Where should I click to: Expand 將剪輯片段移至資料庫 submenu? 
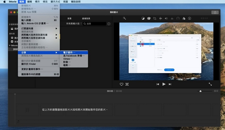pos(39,38)
